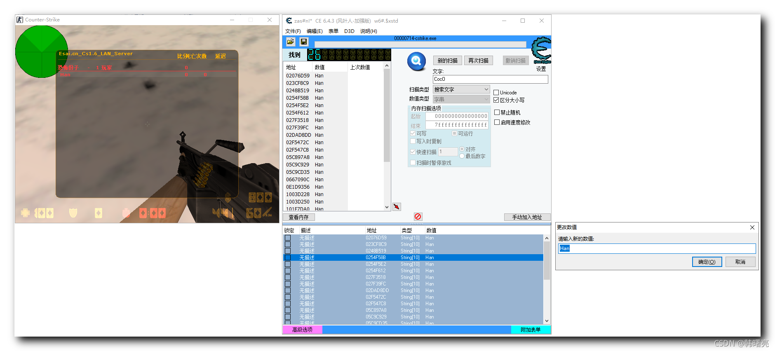Click Cheat Engine title bar icon
The height and width of the screenshot is (351, 775).
pyautogui.click(x=289, y=21)
